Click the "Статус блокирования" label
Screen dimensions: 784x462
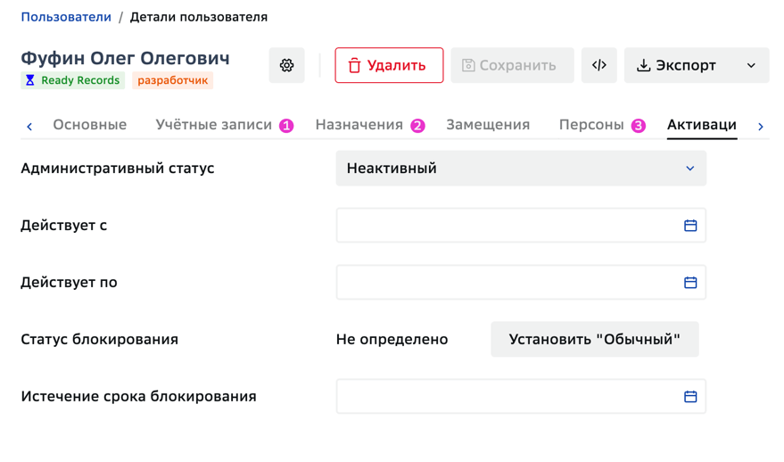point(100,340)
